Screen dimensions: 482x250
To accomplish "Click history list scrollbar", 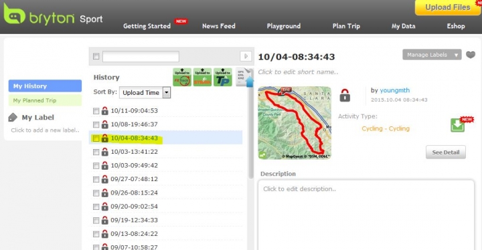I will click(251, 123).
